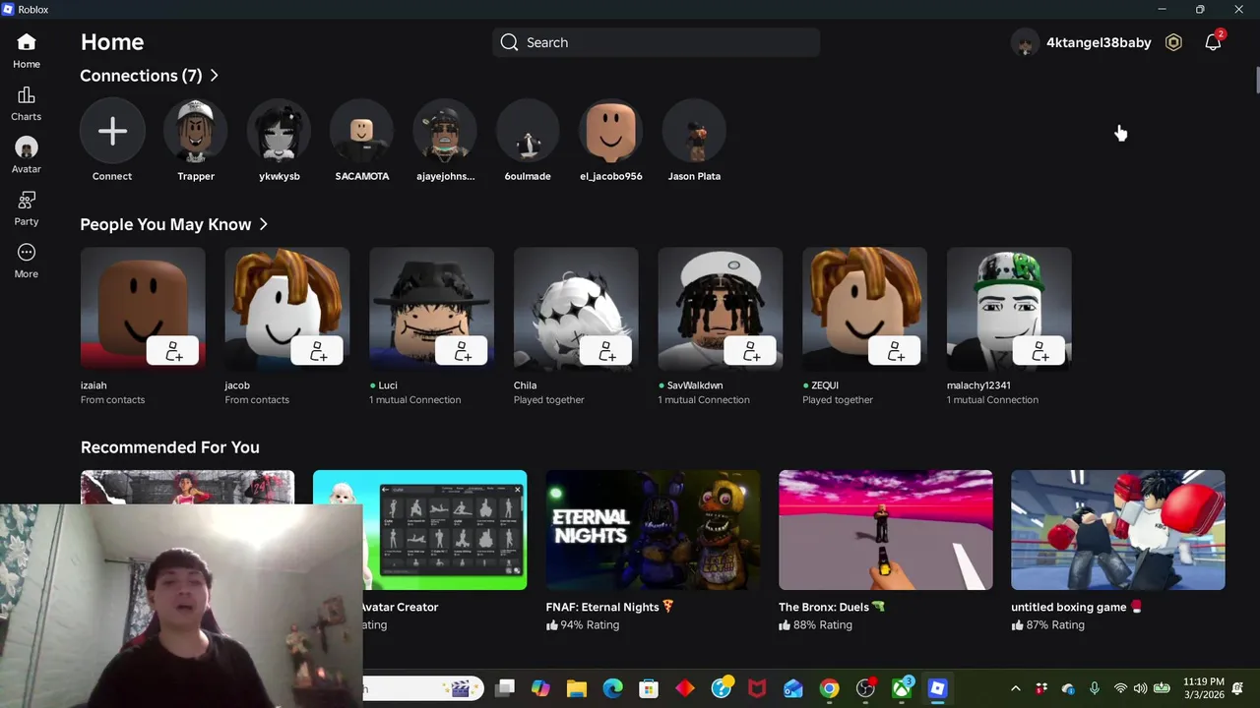Viewport: 1260px width, 708px height.
Task: Select the Recommended For You heading
Action: coord(170,447)
